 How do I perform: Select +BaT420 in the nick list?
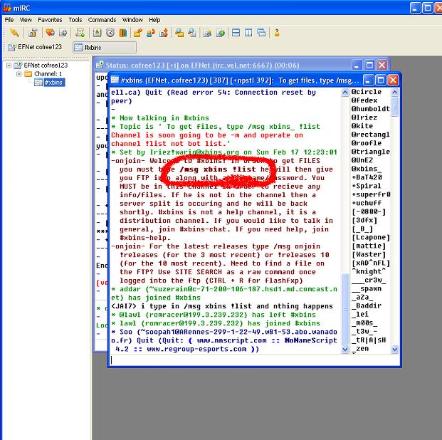pos(367,177)
